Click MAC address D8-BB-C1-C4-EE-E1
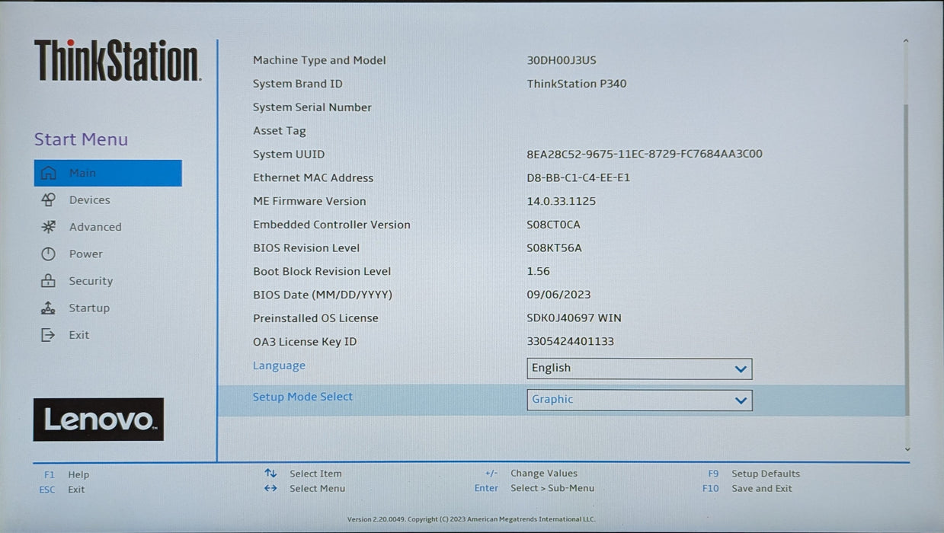The image size is (944, 533). pos(578,177)
